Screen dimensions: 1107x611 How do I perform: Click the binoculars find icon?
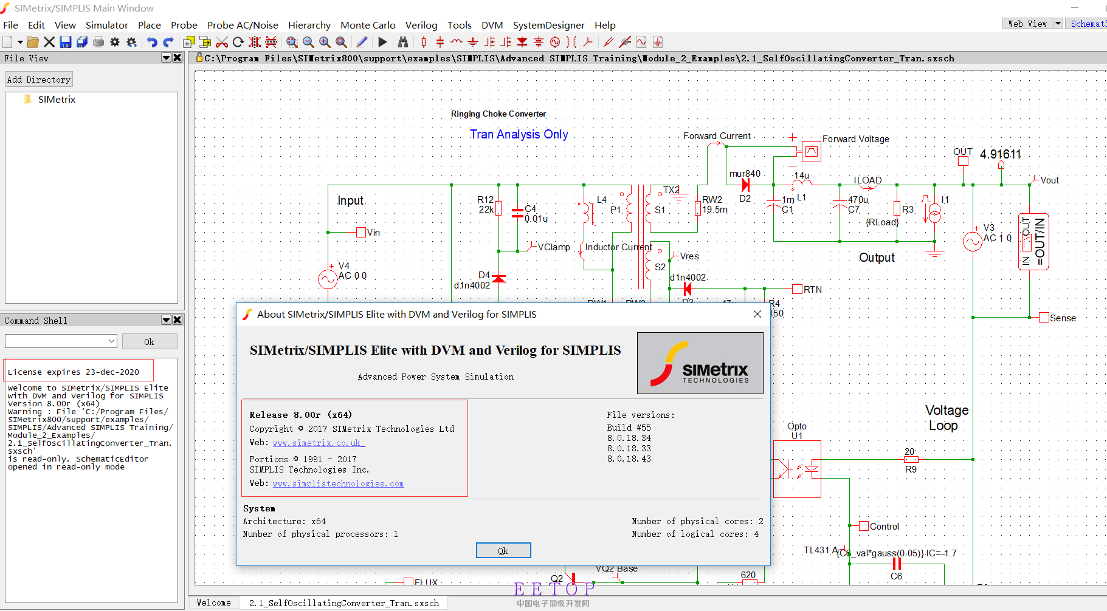click(403, 42)
